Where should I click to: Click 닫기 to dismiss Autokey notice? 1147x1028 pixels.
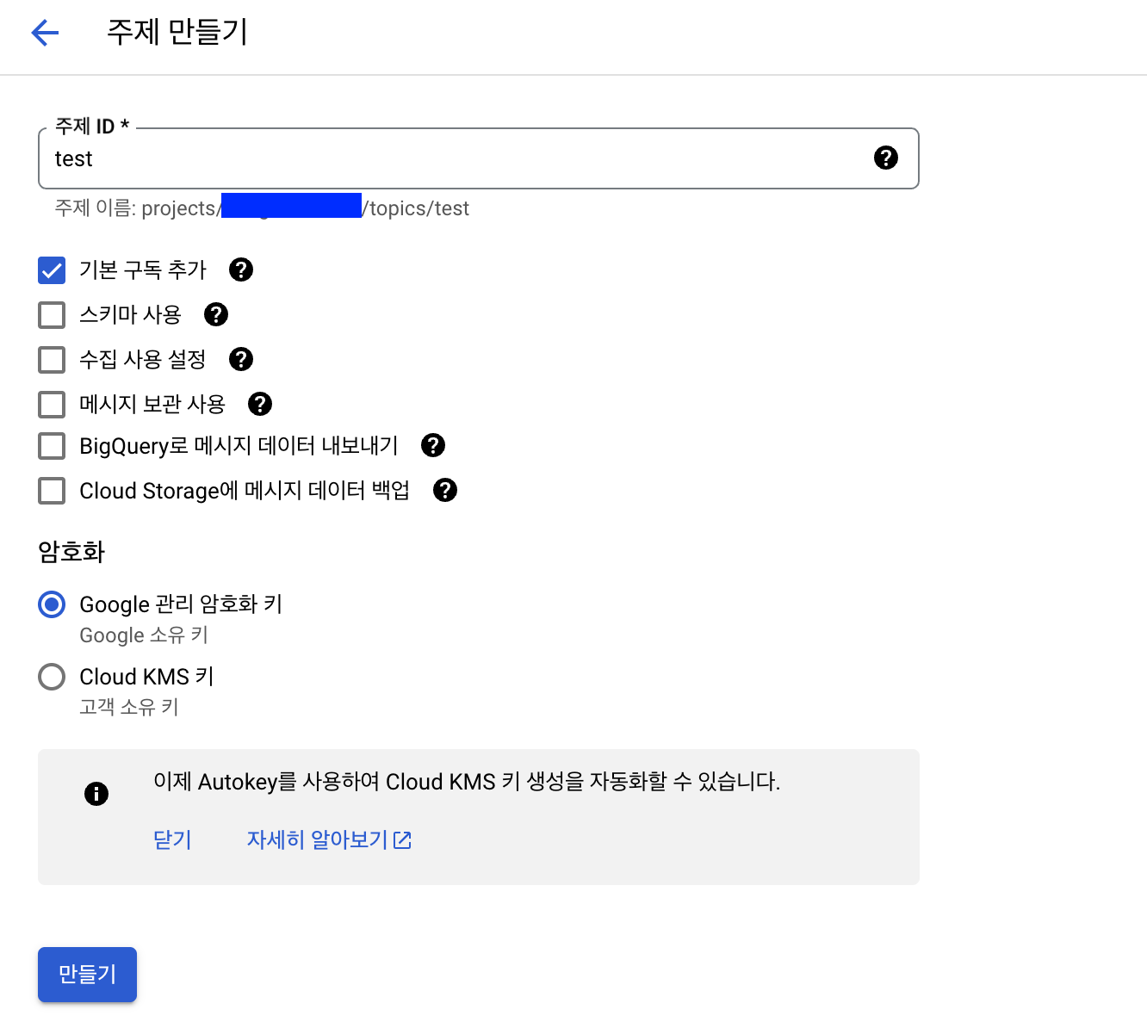pos(172,839)
